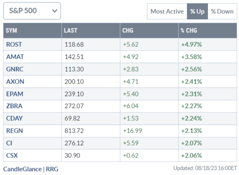The height and width of the screenshot is (175, 239).
Task: Open the ZBRA symbol link
Action: coord(15,106)
